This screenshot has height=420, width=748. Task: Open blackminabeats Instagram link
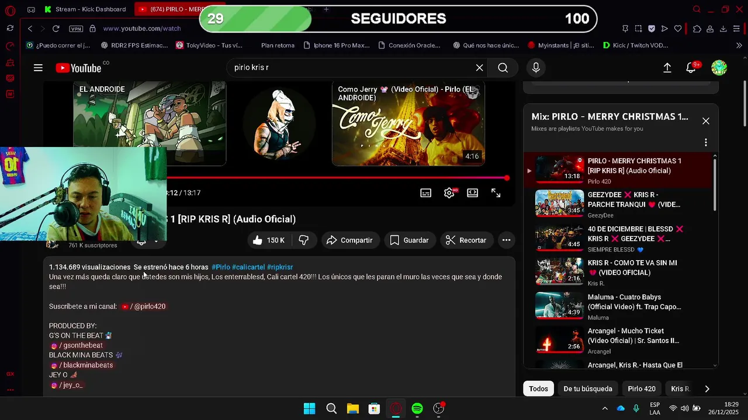tap(82, 365)
